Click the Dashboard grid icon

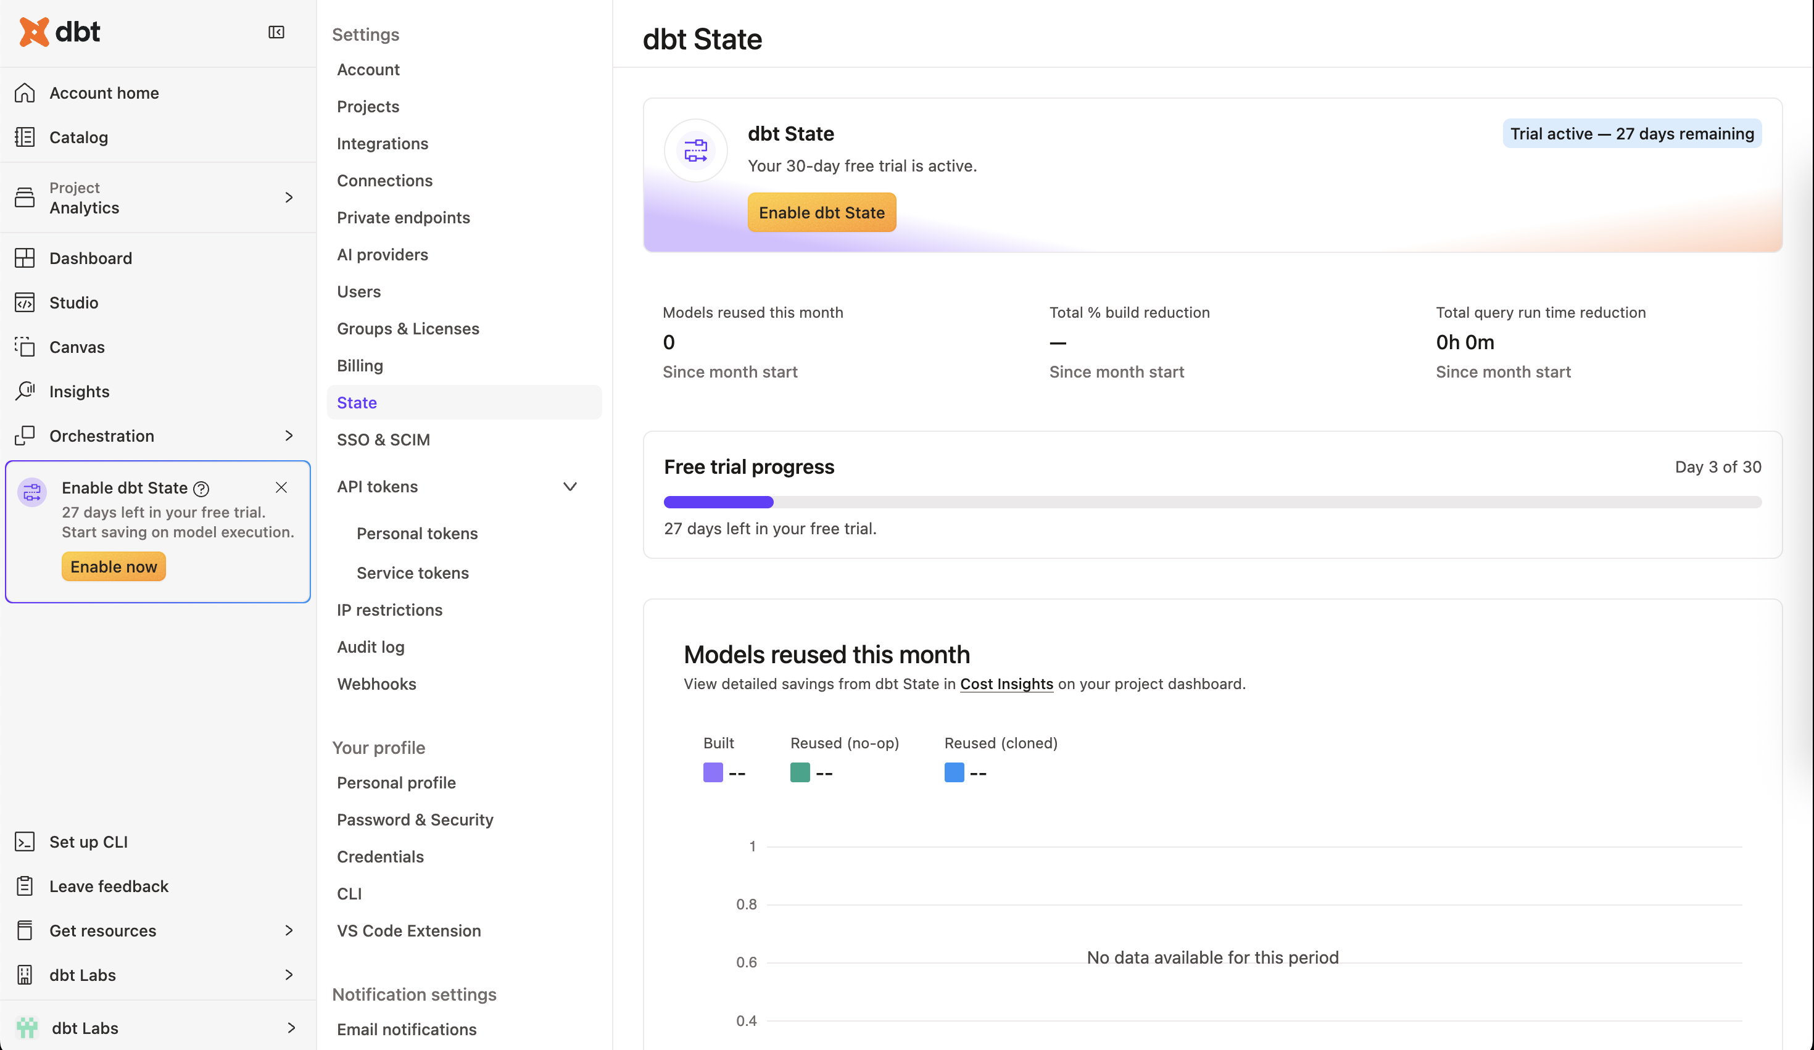click(x=25, y=258)
